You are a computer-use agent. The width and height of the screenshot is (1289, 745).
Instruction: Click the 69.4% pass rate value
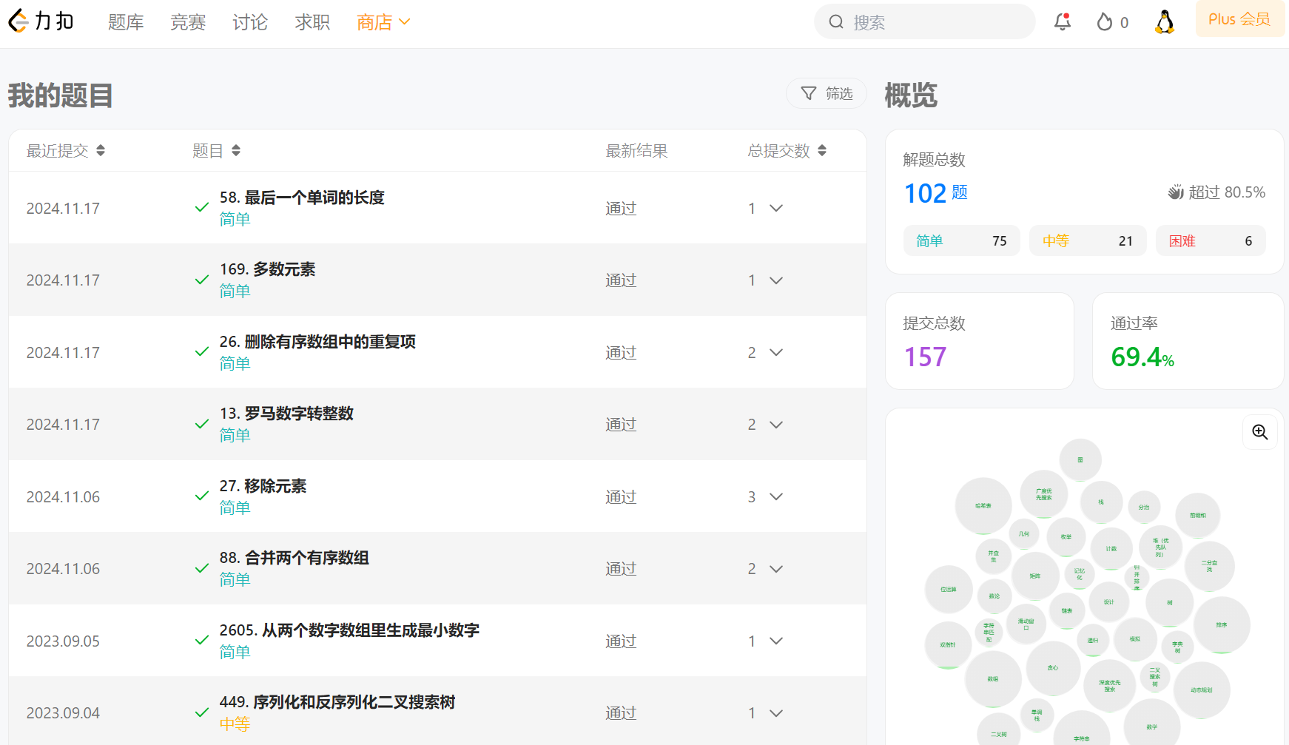[x=1142, y=357]
